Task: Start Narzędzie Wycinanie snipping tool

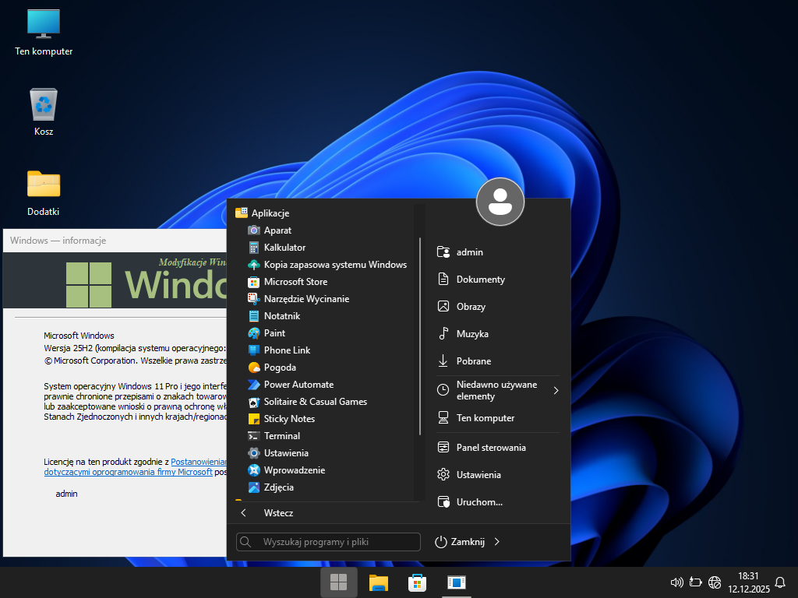Action: tap(306, 299)
